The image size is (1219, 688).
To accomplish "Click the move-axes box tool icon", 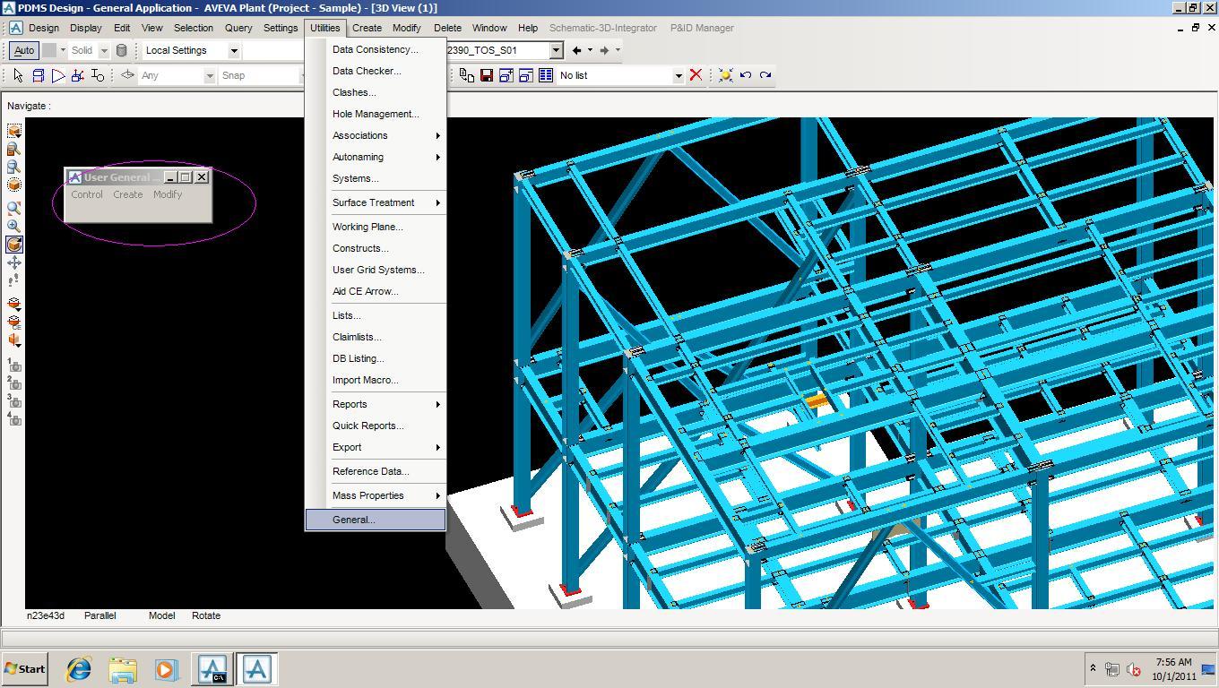I will click(x=78, y=75).
